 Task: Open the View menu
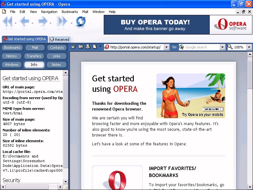click(x=33, y=12)
